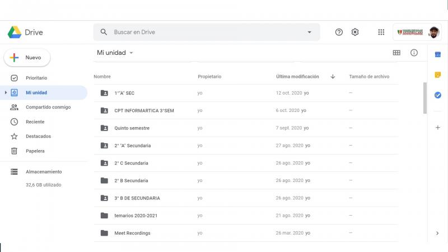Image resolution: width=448 pixels, height=252 pixels.
Task: Expand Mi unidad tree in sidebar
Action: (6, 92)
